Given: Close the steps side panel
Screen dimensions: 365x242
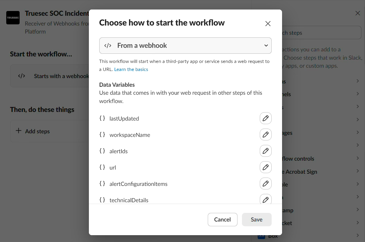Looking at the screenshot, I should coord(358,13).
